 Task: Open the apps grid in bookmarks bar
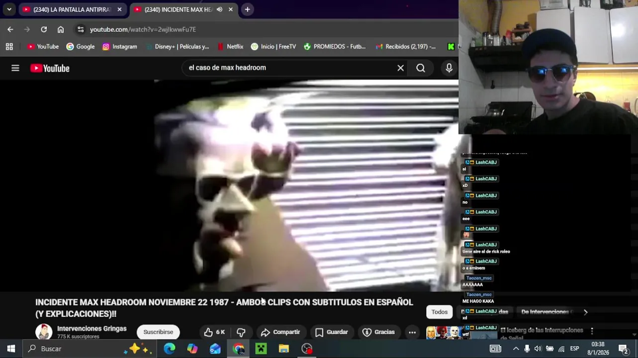[9, 46]
